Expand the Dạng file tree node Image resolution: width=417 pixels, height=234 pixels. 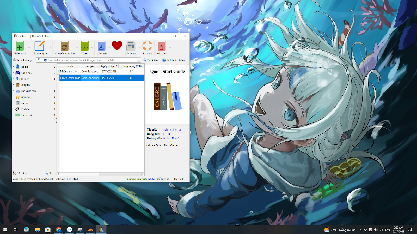(x=13, y=85)
